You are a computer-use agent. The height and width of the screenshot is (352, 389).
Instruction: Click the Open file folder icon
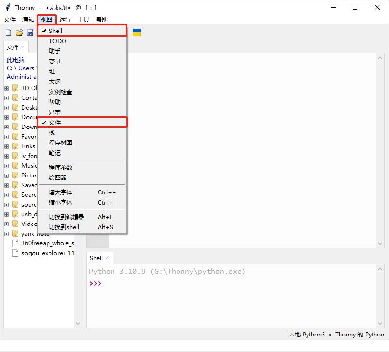pyautogui.click(x=19, y=32)
